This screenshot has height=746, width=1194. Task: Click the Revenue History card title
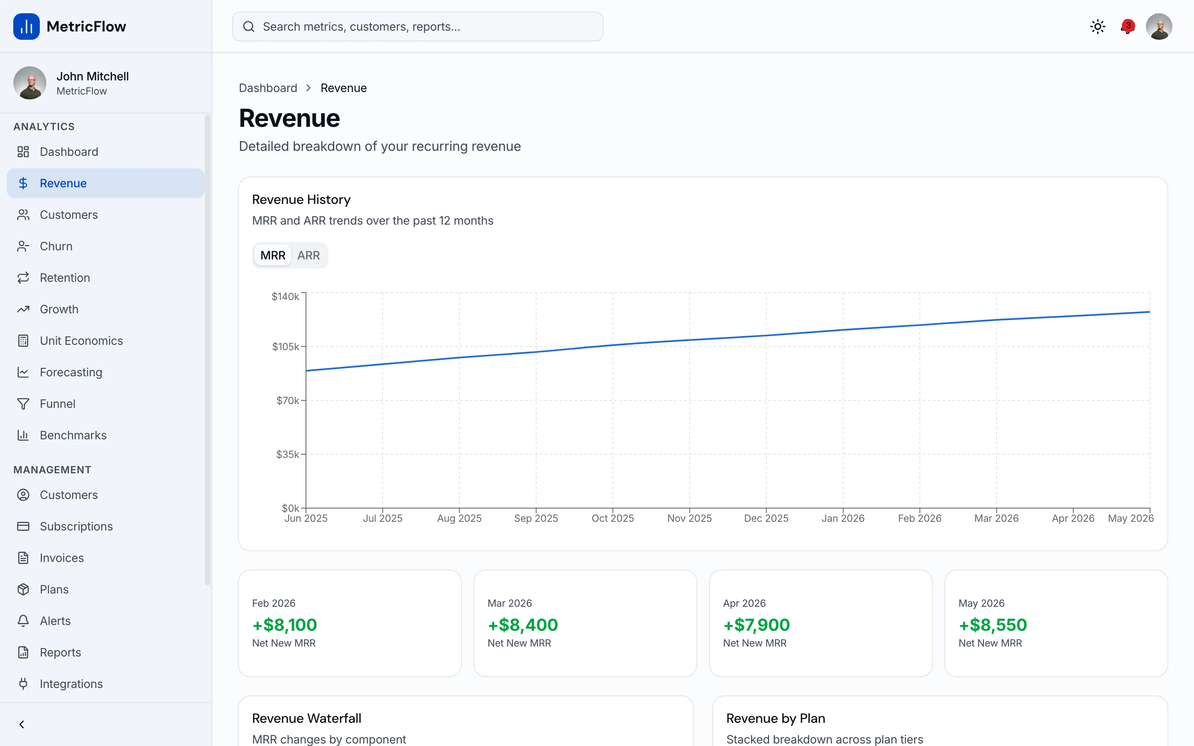coord(301,199)
